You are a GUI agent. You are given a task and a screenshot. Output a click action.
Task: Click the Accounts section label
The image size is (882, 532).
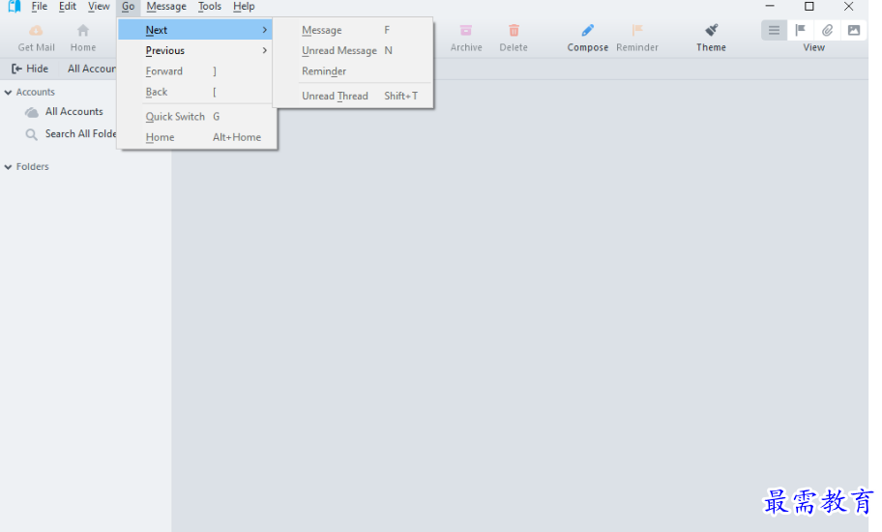coord(36,92)
